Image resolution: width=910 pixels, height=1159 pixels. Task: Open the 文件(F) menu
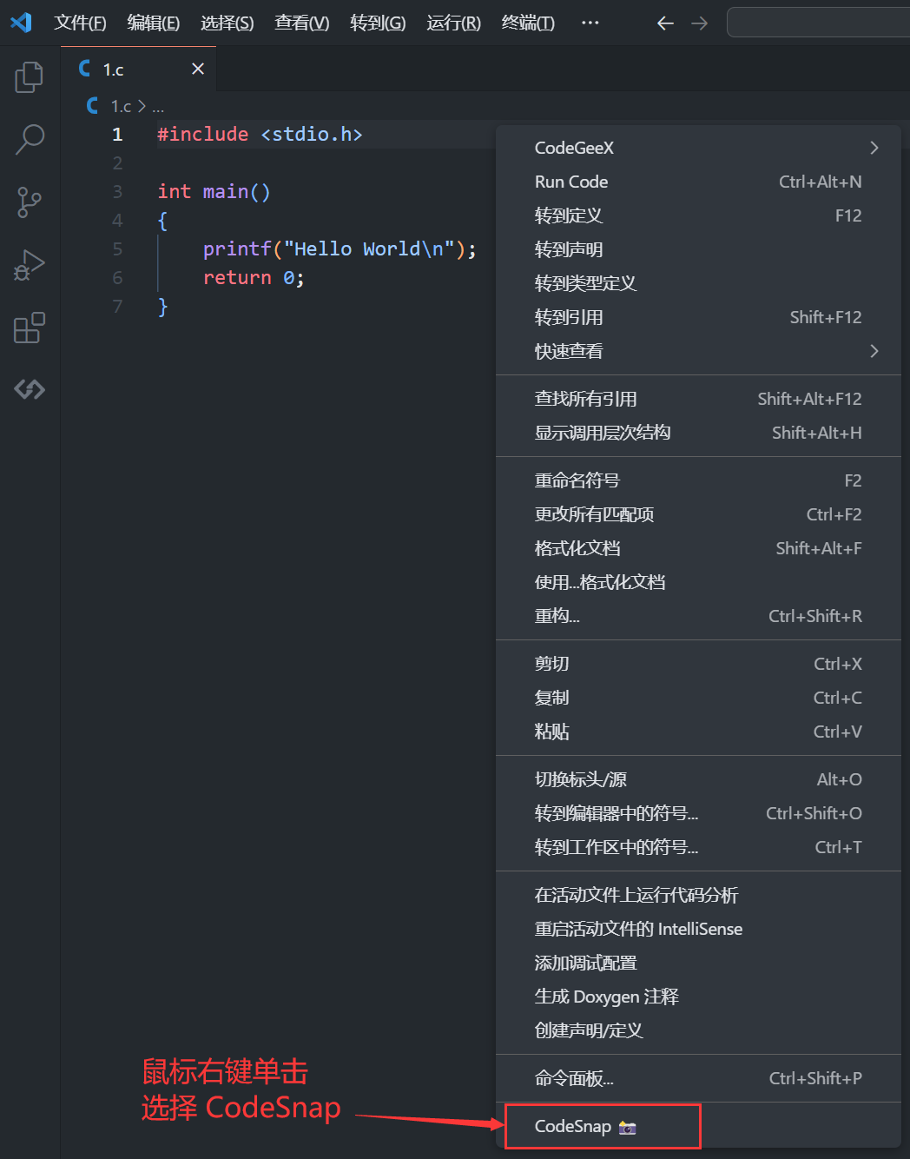click(x=80, y=23)
